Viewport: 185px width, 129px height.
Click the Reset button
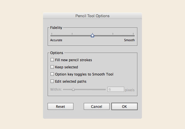click(61, 106)
